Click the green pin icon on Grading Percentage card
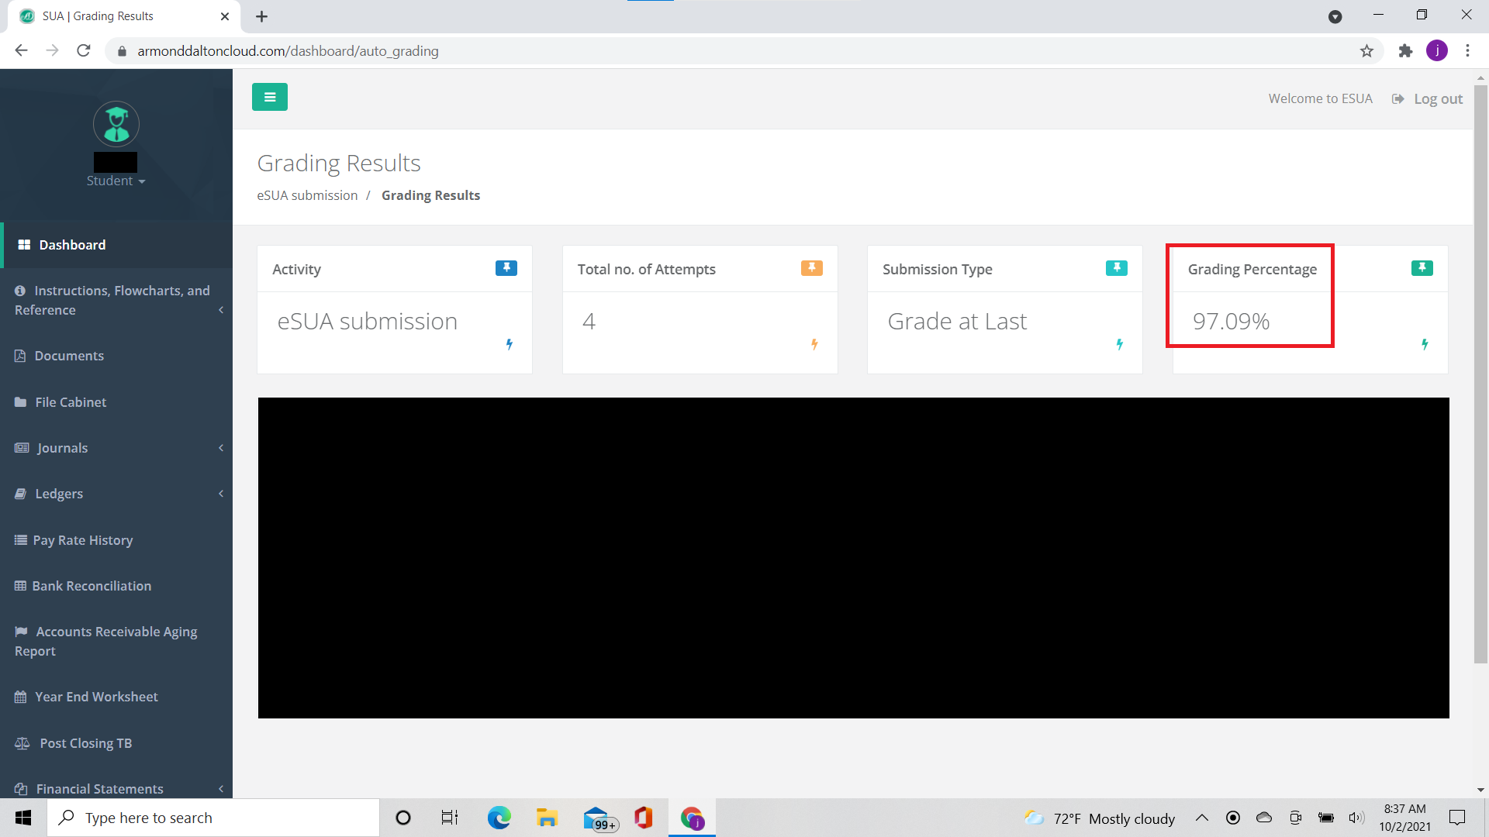Image resolution: width=1489 pixels, height=837 pixels. pos(1422,268)
